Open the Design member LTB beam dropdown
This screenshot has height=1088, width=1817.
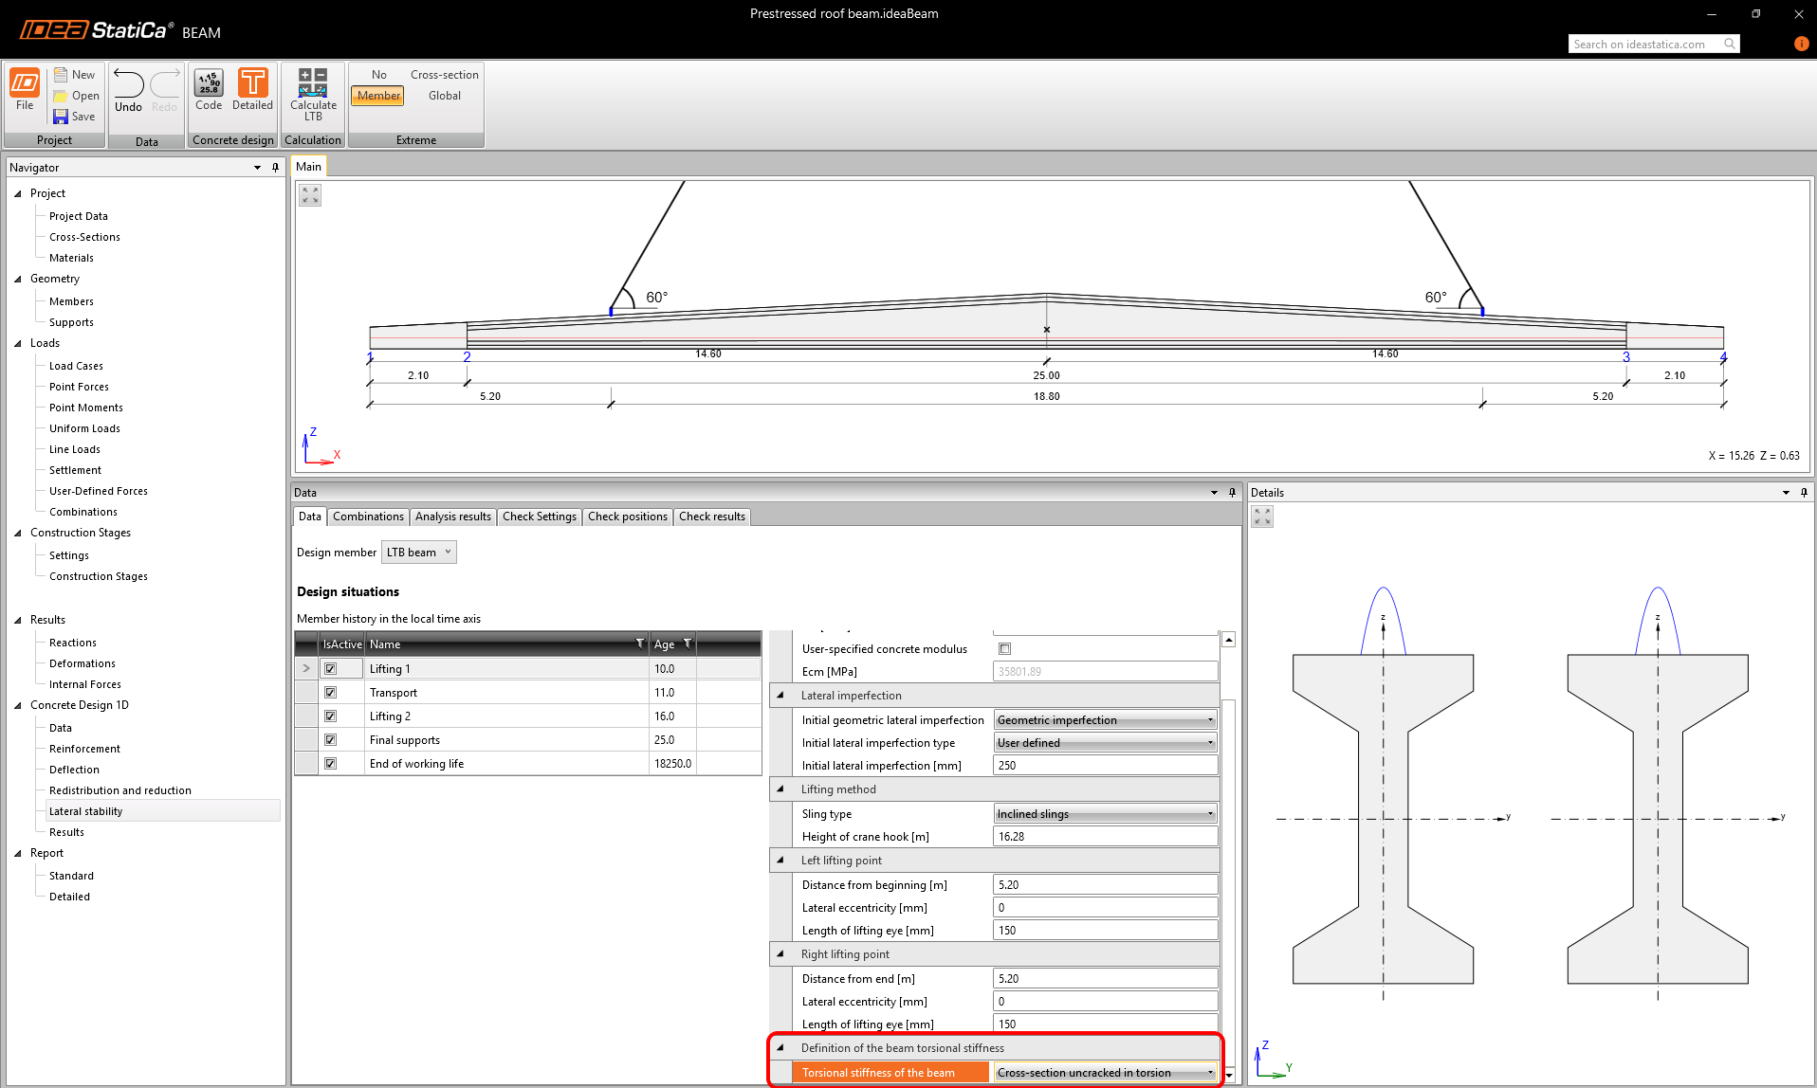[x=418, y=553]
